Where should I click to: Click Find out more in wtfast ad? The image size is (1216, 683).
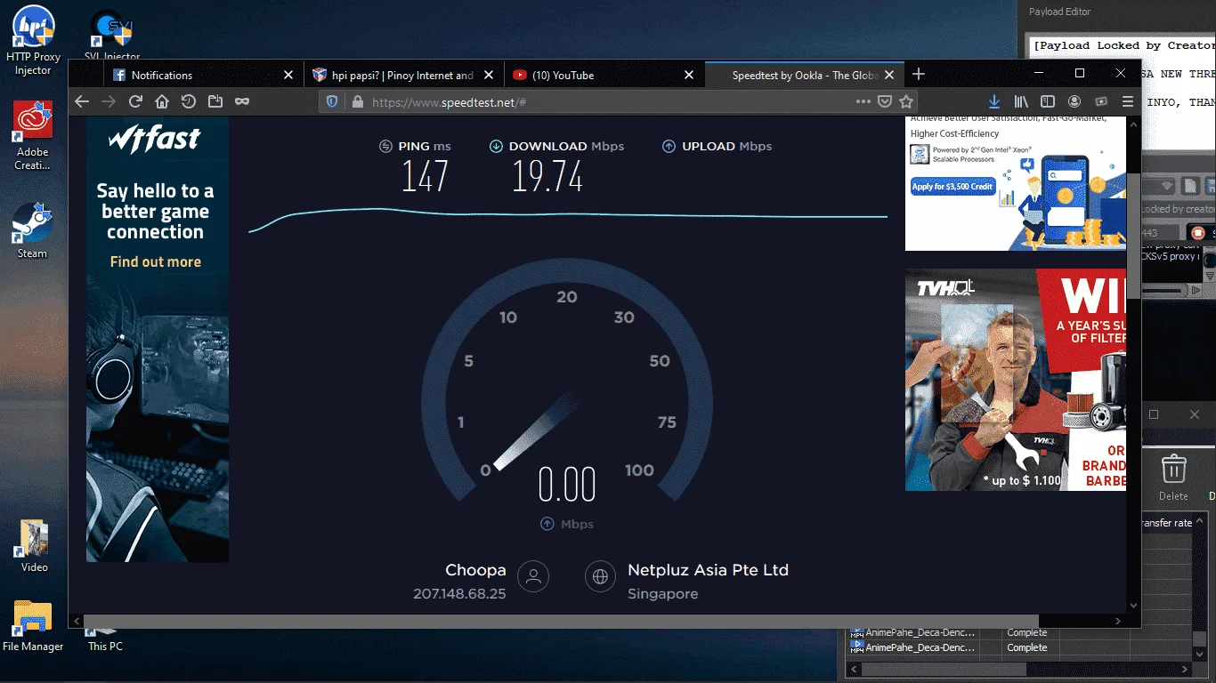156,261
